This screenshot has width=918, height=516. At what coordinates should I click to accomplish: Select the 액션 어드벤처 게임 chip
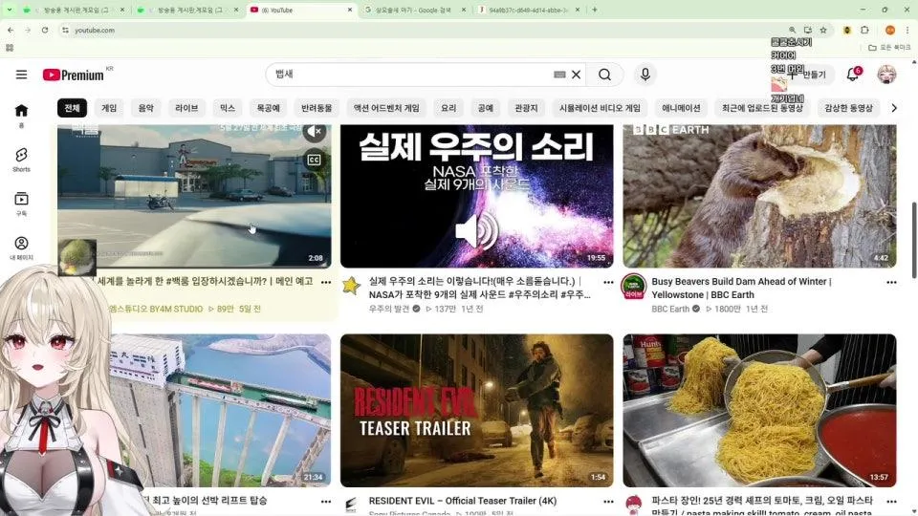386,108
